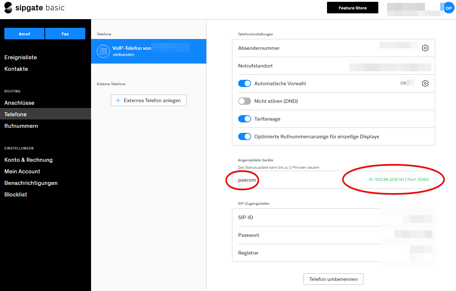Image resolution: width=456 pixels, height=291 pixels.
Task: Open Ereignisliste in sidebar
Action: 21,57
